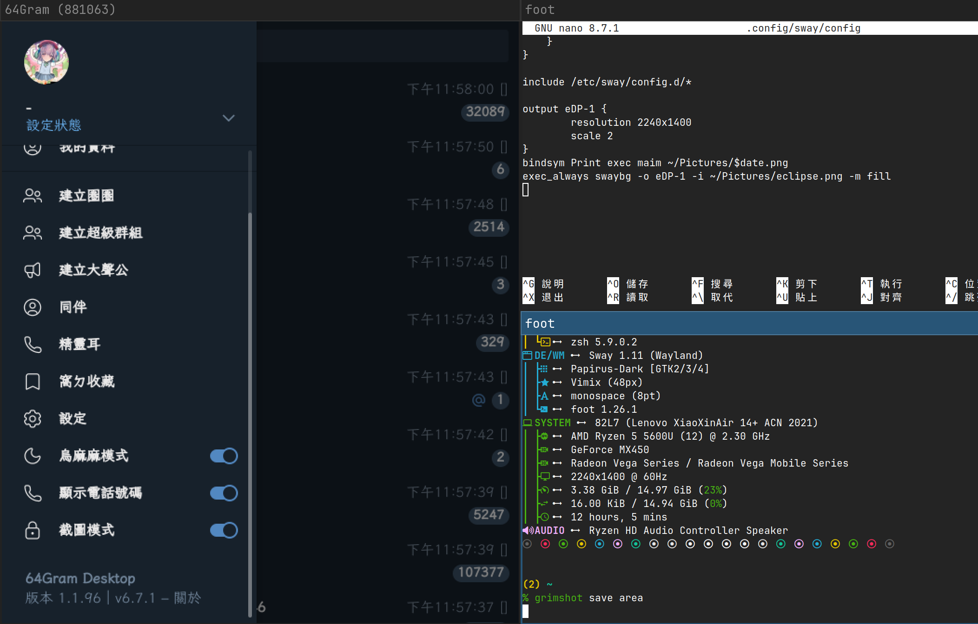Open 同伴 contacts icon
Image resolution: width=978 pixels, height=624 pixels.
[x=33, y=307]
